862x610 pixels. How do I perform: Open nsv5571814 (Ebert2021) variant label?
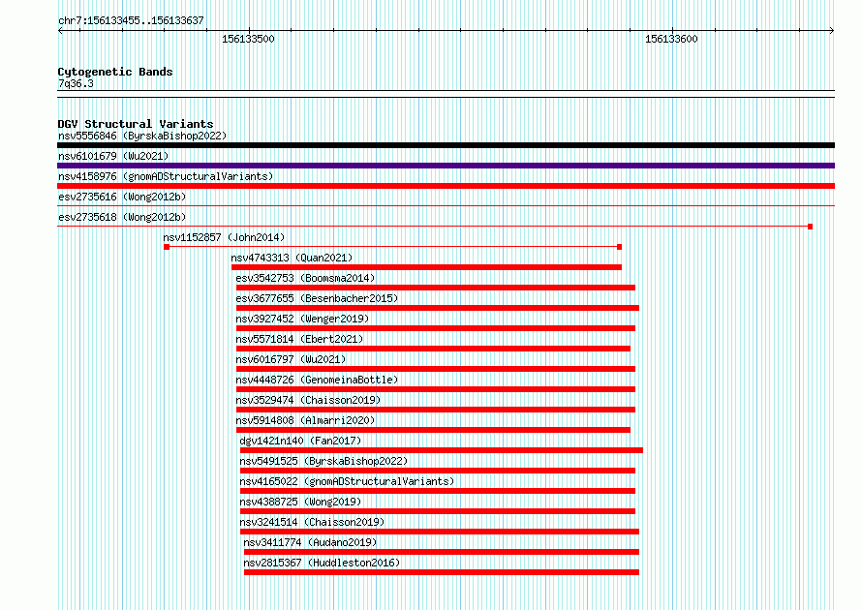pyautogui.click(x=299, y=339)
